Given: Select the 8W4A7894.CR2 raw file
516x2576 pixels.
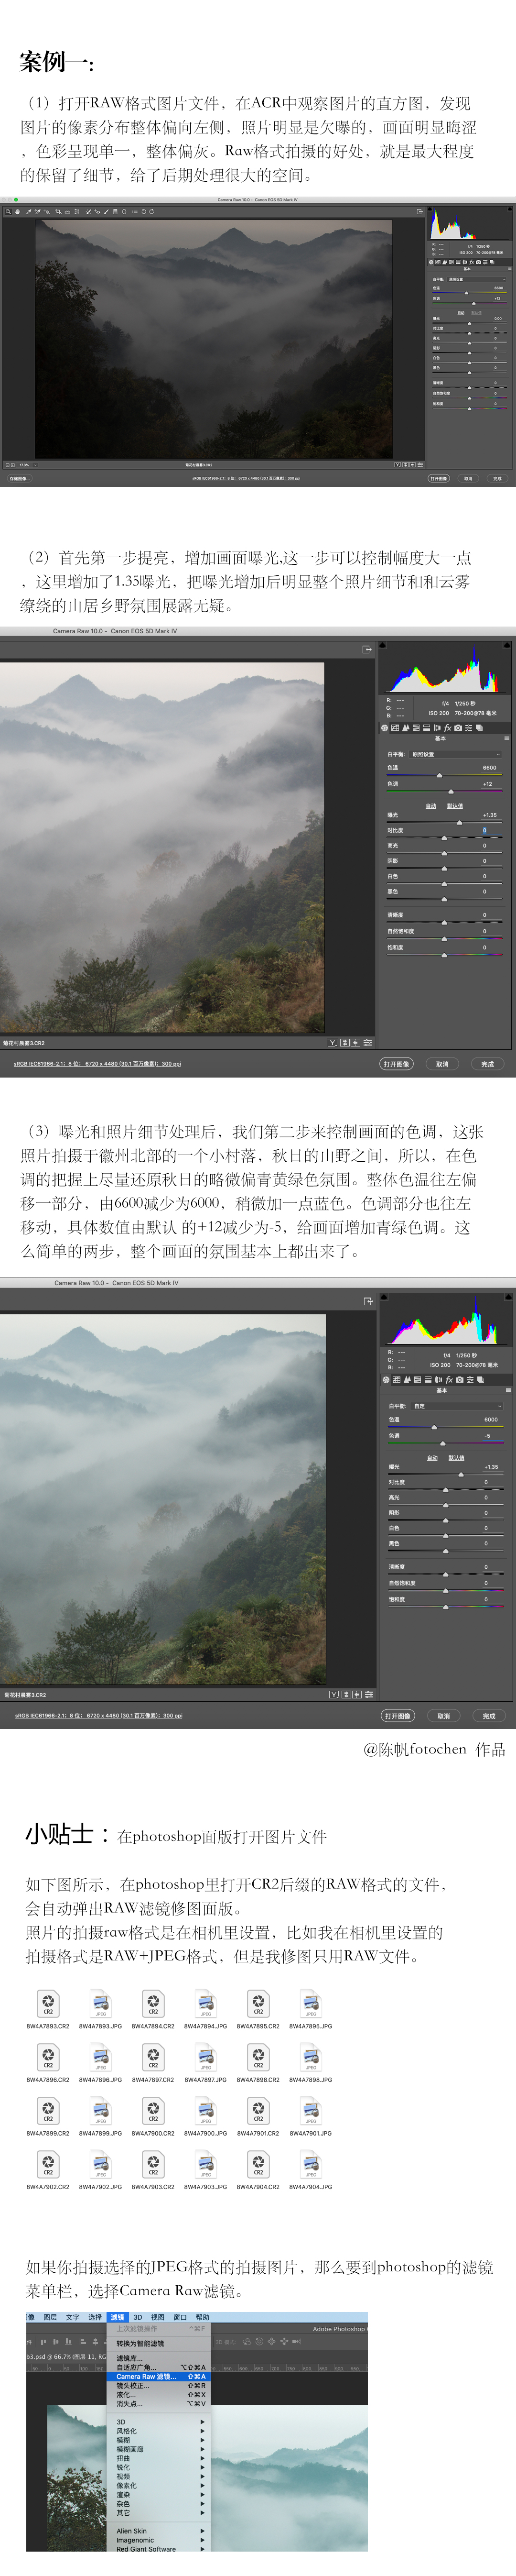Looking at the screenshot, I should click(x=153, y=2003).
